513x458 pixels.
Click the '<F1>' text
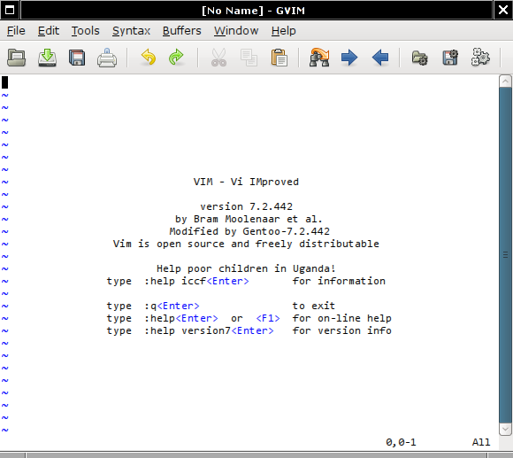tap(268, 318)
